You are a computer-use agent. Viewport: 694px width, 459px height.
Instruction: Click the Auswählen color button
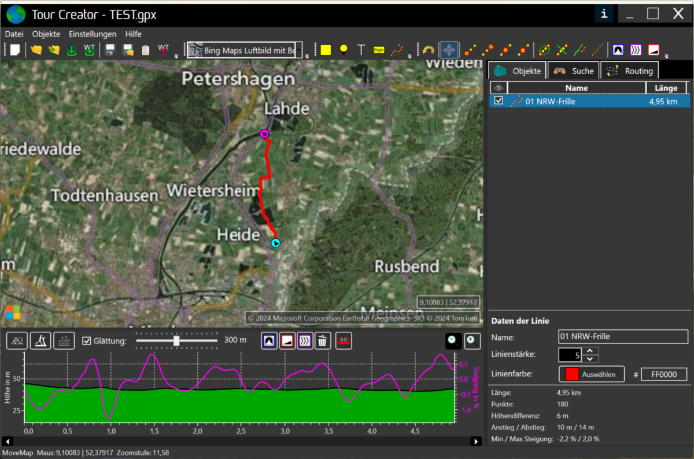pyautogui.click(x=592, y=374)
